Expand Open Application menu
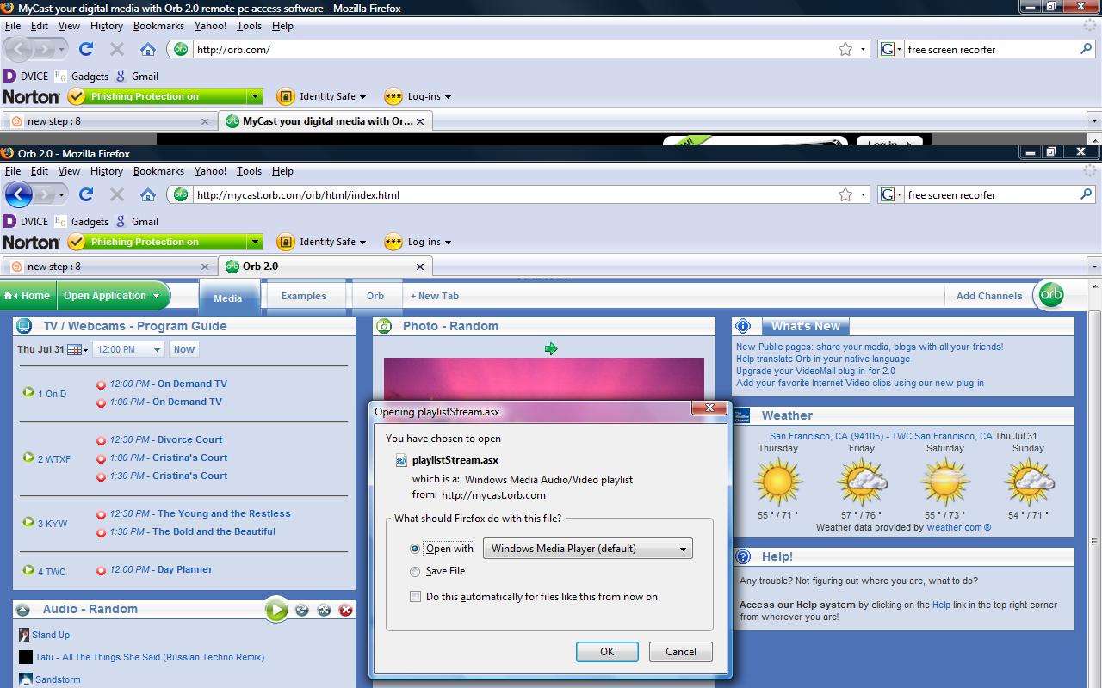The width and height of the screenshot is (1102, 688). (x=113, y=295)
